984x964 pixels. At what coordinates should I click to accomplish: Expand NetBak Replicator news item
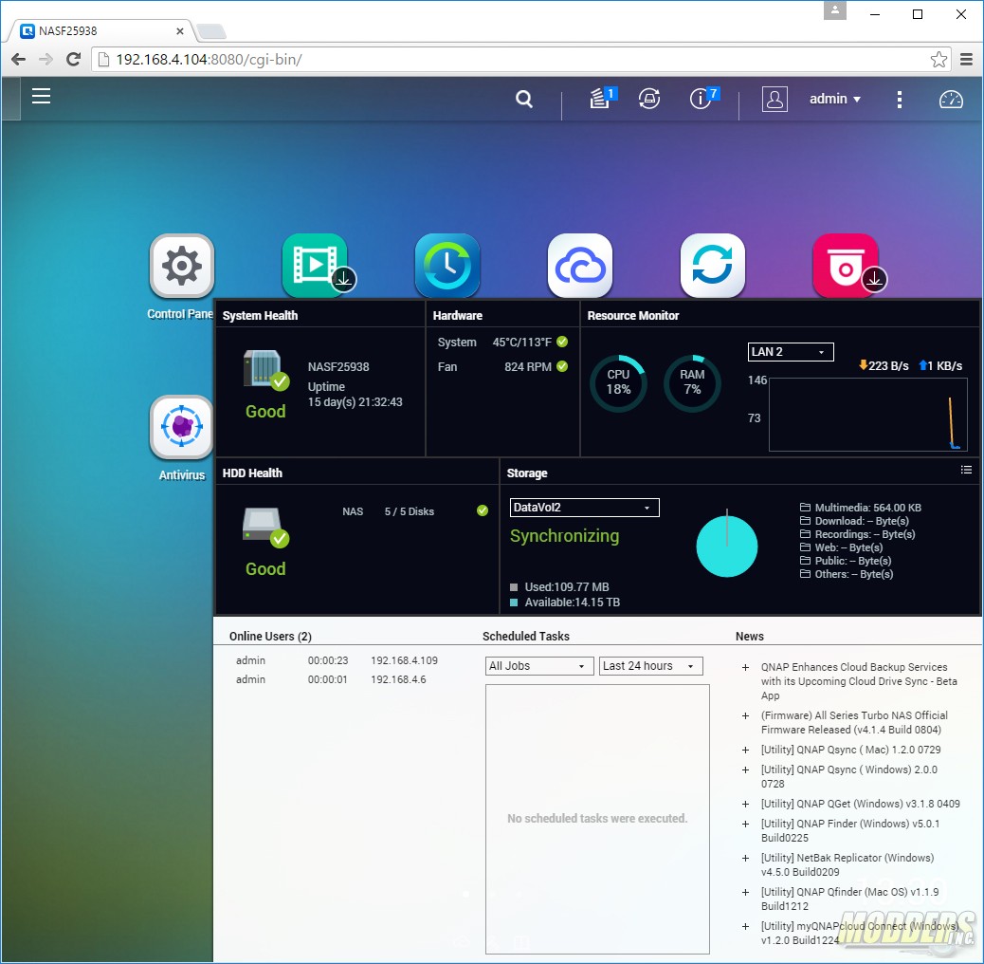(x=745, y=858)
